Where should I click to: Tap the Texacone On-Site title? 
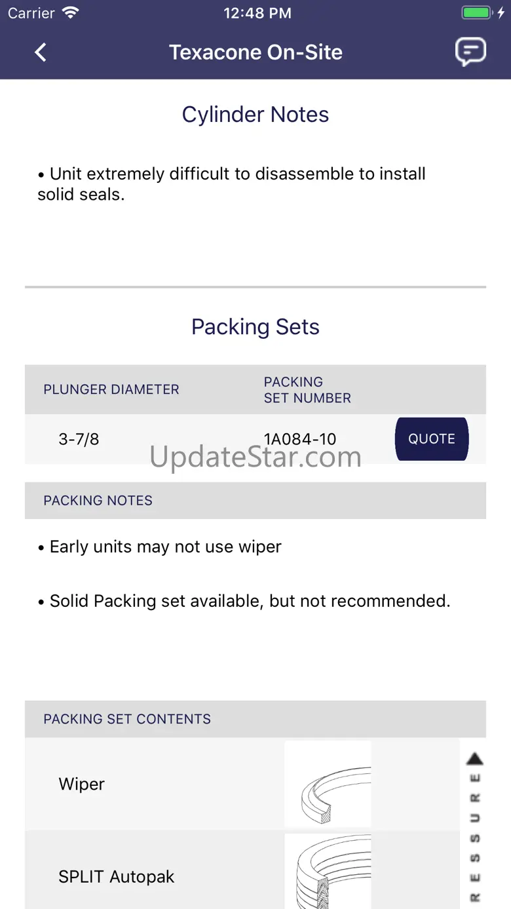point(255,52)
